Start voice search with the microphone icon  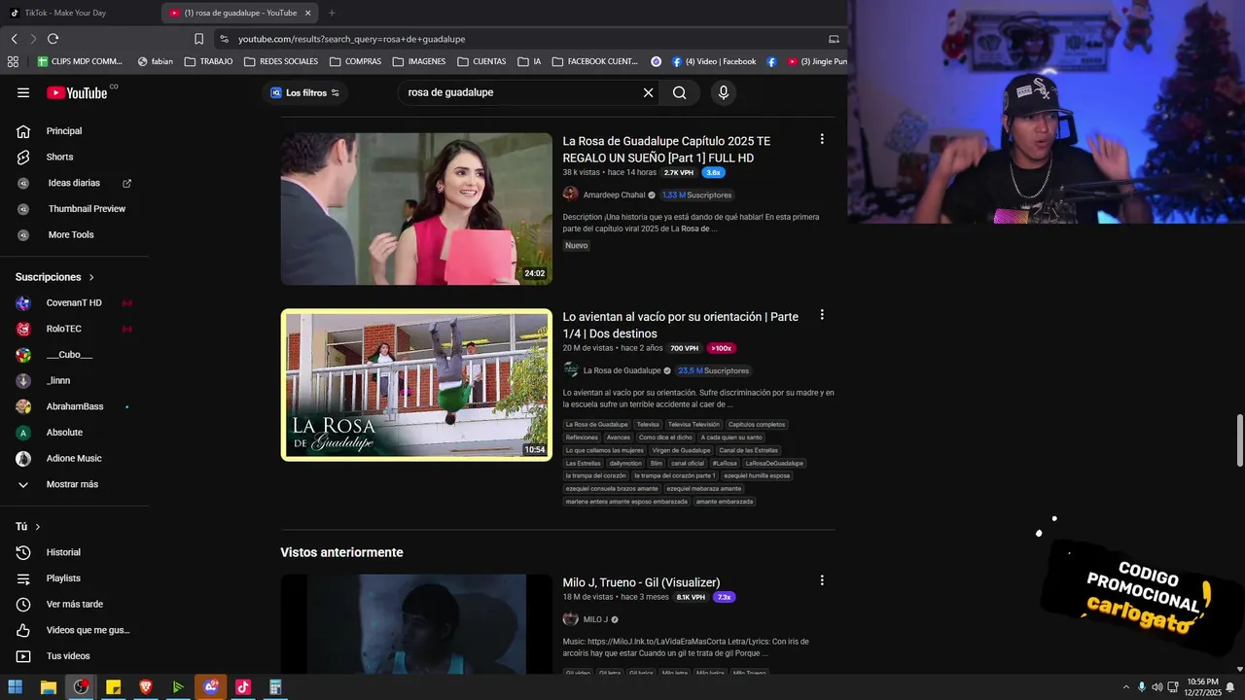[x=723, y=92]
